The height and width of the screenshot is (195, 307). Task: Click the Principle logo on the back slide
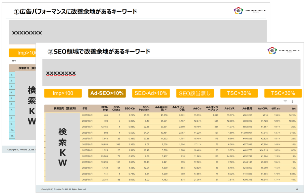click(250, 11)
